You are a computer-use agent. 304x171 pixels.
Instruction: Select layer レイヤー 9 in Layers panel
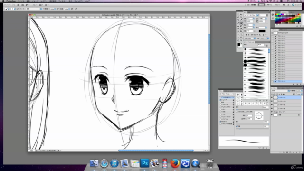tap(286, 105)
